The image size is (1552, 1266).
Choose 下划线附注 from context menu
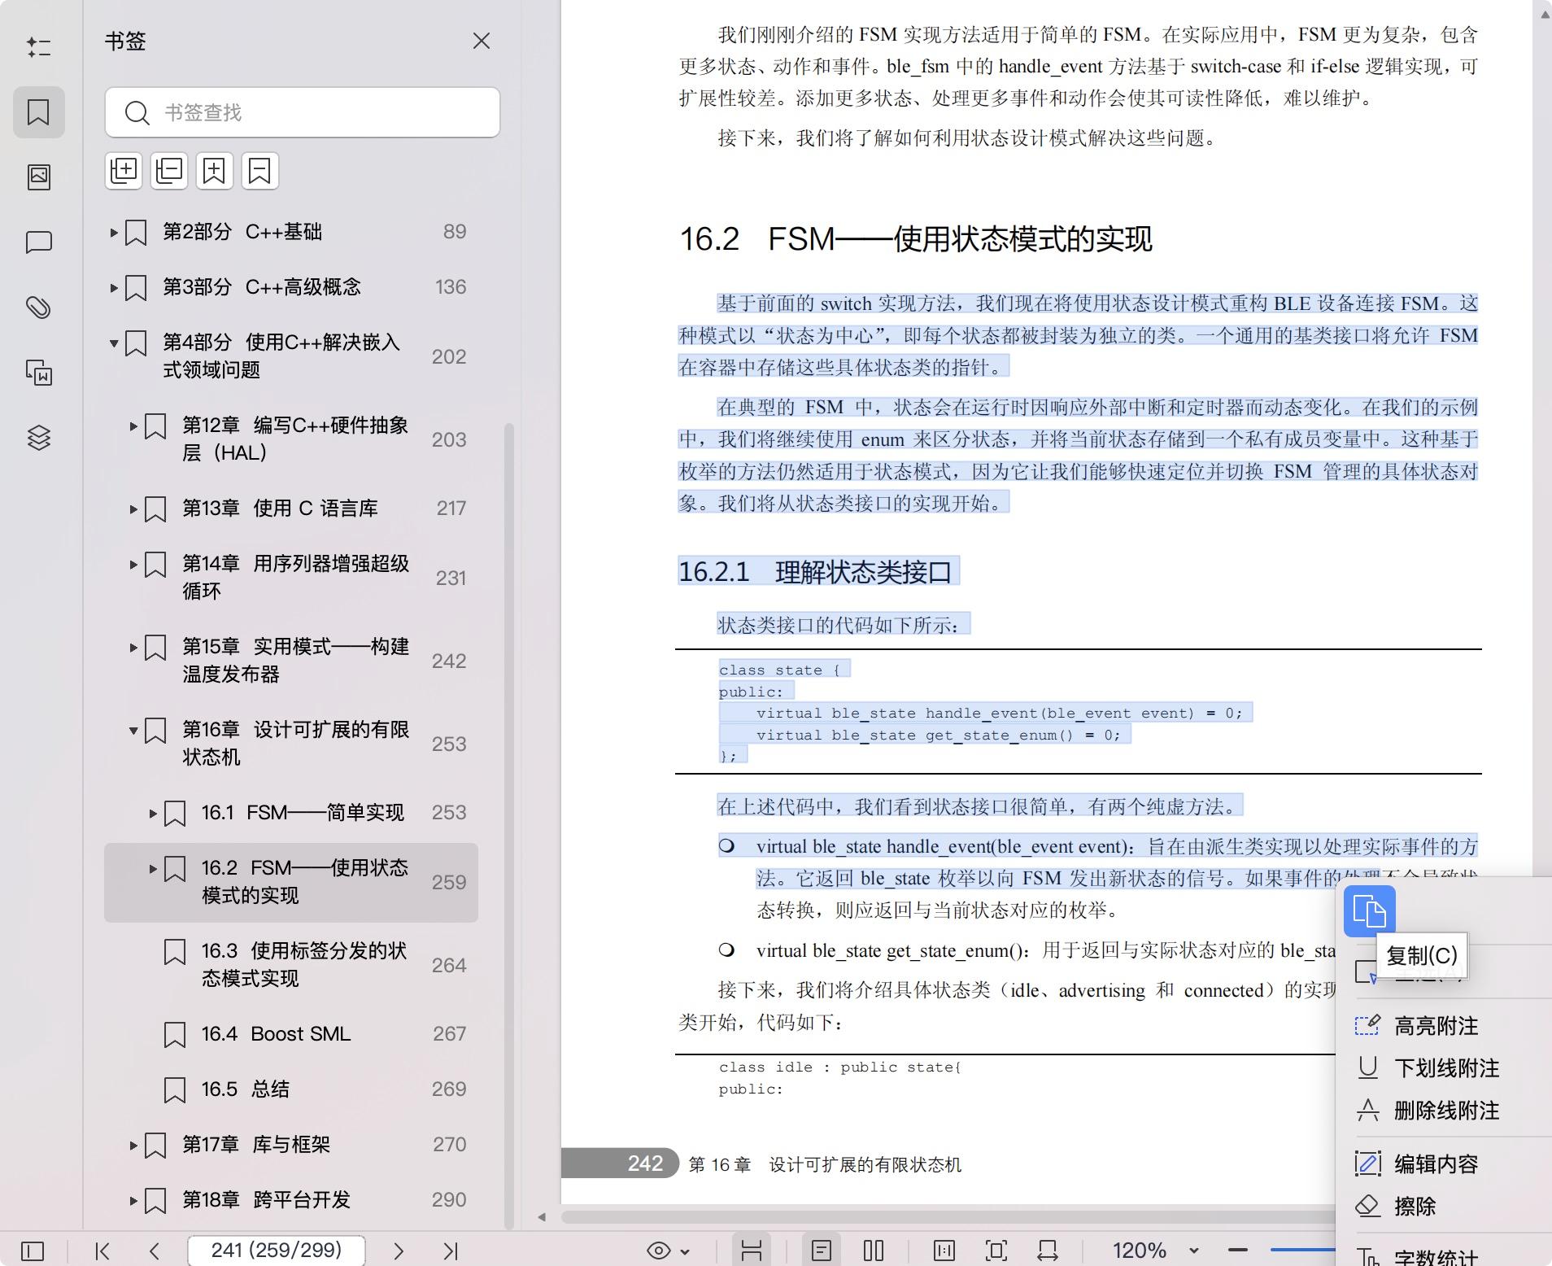[x=1446, y=1068]
